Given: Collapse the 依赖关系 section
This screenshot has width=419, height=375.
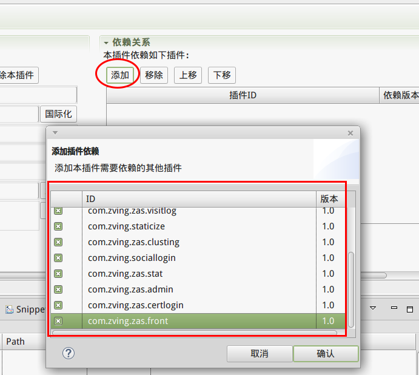Looking at the screenshot, I should [106, 43].
